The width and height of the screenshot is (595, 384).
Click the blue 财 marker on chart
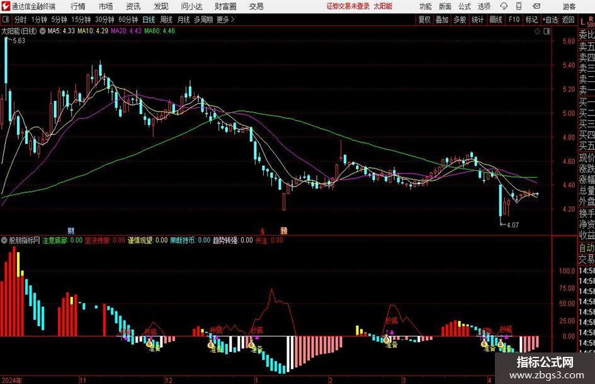point(71,230)
